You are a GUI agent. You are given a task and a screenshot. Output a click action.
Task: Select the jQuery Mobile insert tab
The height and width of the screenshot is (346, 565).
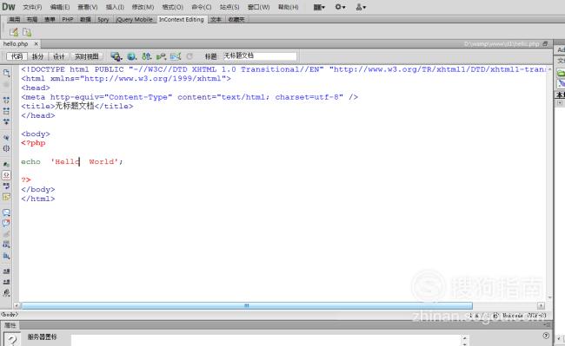(135, 19)
